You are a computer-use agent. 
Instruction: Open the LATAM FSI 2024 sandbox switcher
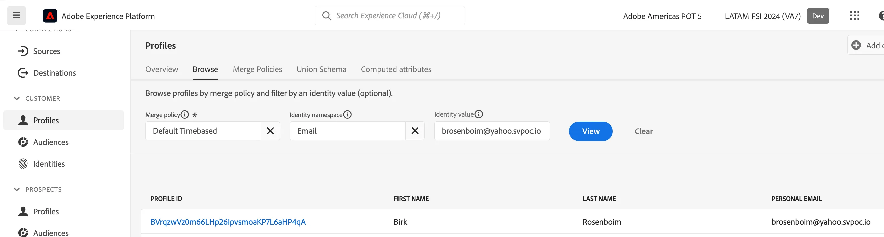pos(763,16)
